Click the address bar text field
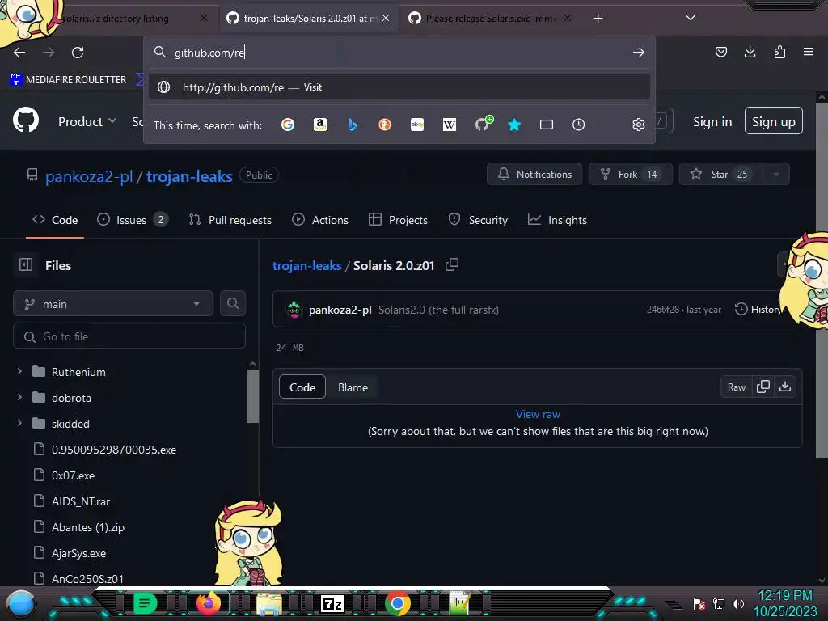Screen dimensions: 828x621 tap(399, 53)
